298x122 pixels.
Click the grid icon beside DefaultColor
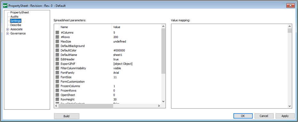click(57, 50)
